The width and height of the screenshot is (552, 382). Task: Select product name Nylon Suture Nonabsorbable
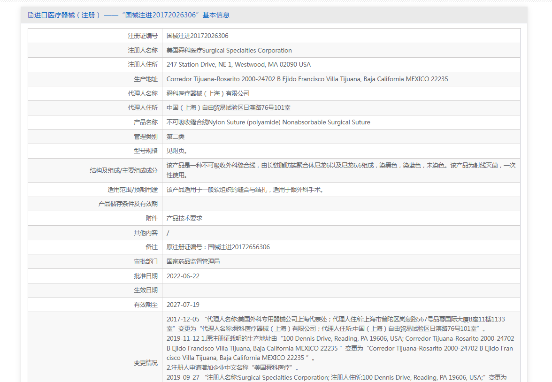coord(268,122)
